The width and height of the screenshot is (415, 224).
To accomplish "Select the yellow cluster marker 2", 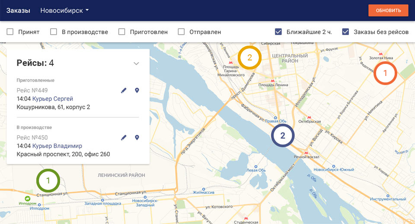I will (249, 57).
